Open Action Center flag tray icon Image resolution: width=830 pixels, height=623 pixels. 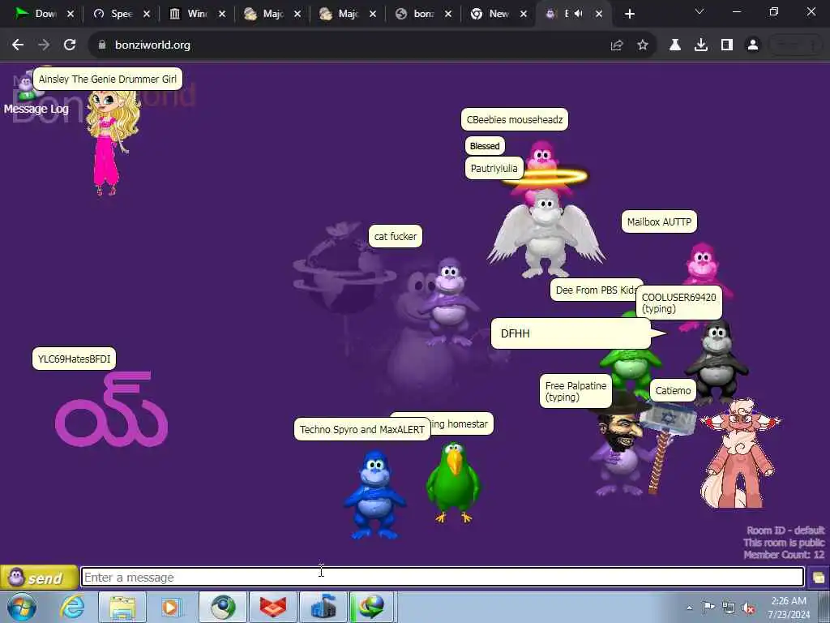point(708,607)
